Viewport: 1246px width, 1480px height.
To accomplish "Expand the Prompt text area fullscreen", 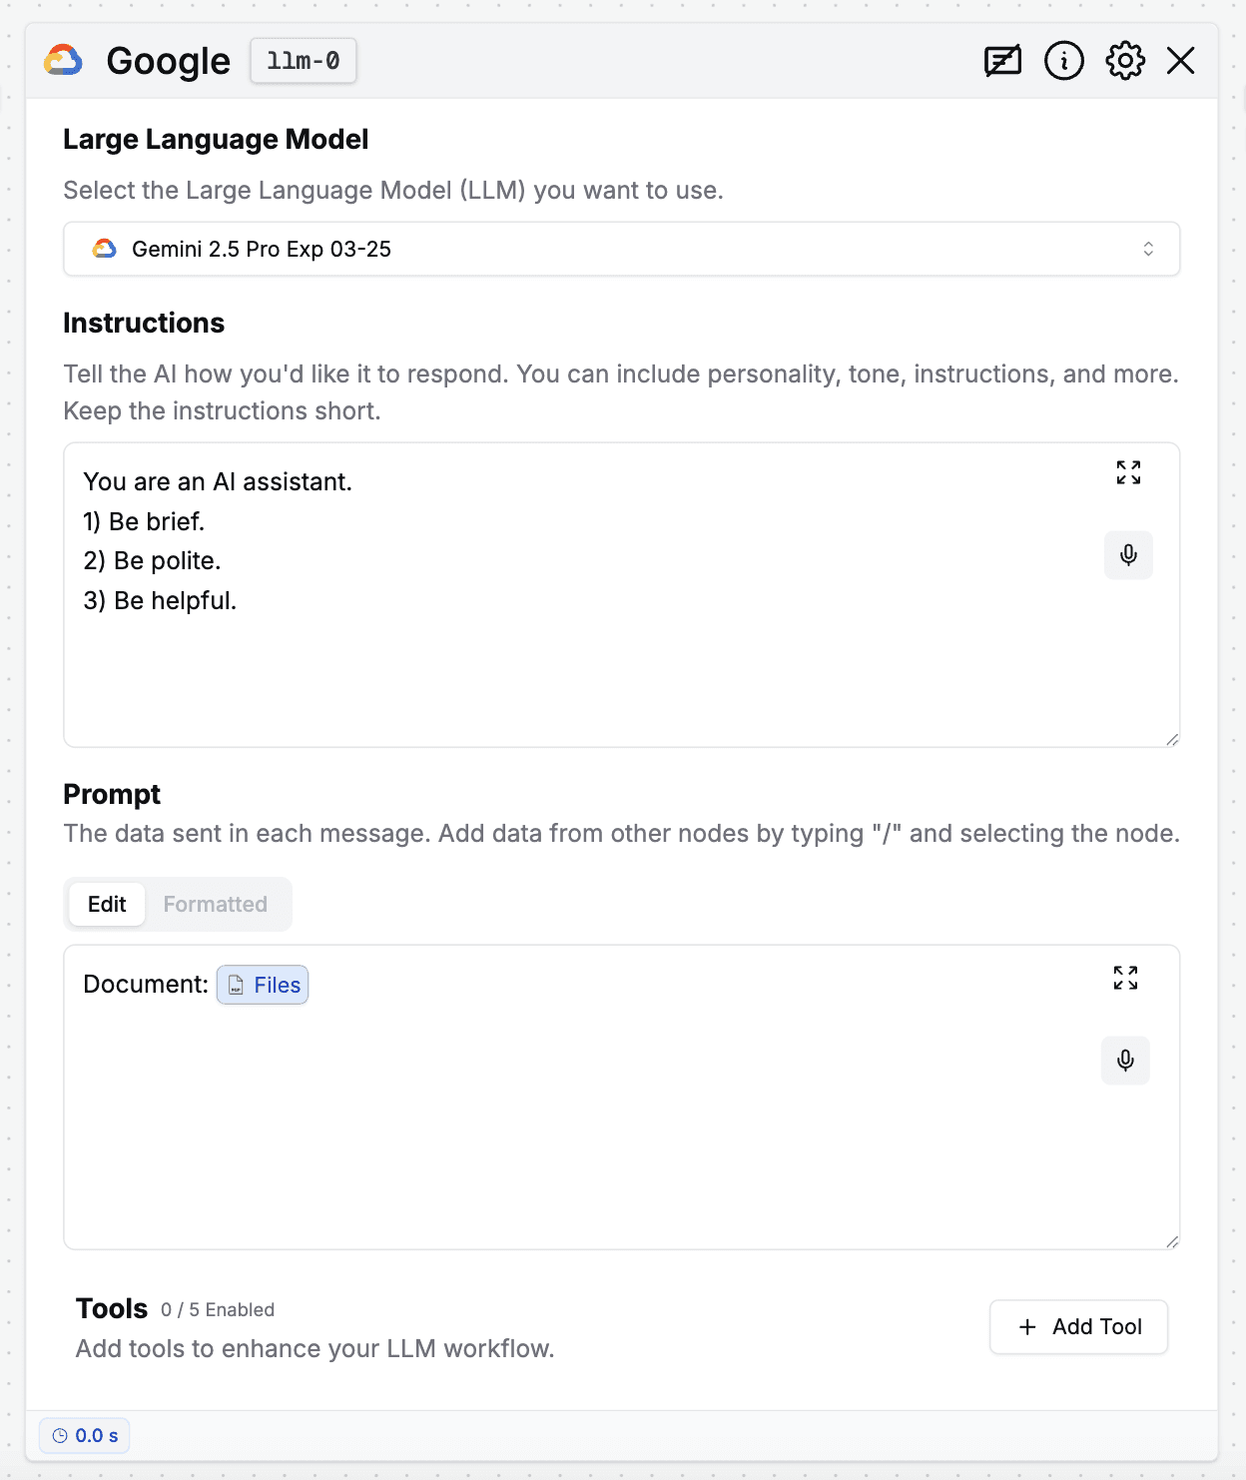I will click(1125, 978).
